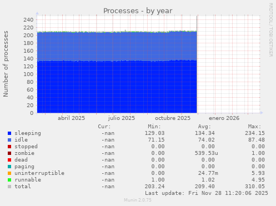This screenshot has height=206, width=276.
Task: Click the 'Processes - by year' title
Action: (x=138, y=11)
